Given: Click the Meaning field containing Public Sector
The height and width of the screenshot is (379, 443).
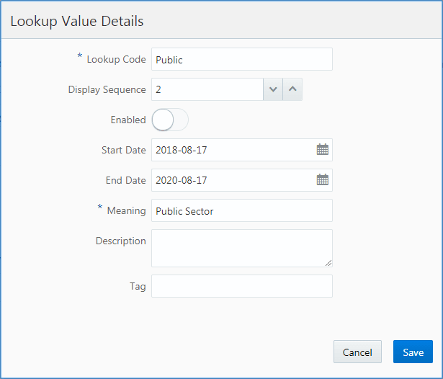Looking at the screenshot, I should (x=241, y=210).
